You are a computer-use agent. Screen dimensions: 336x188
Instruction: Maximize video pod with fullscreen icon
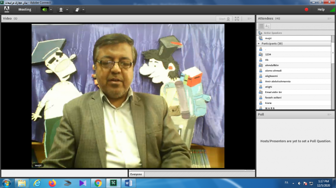click(x=237, y=19)
